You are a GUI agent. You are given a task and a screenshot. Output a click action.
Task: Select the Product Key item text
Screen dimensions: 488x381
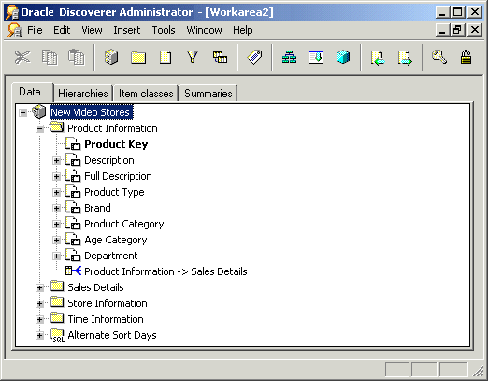116,144
